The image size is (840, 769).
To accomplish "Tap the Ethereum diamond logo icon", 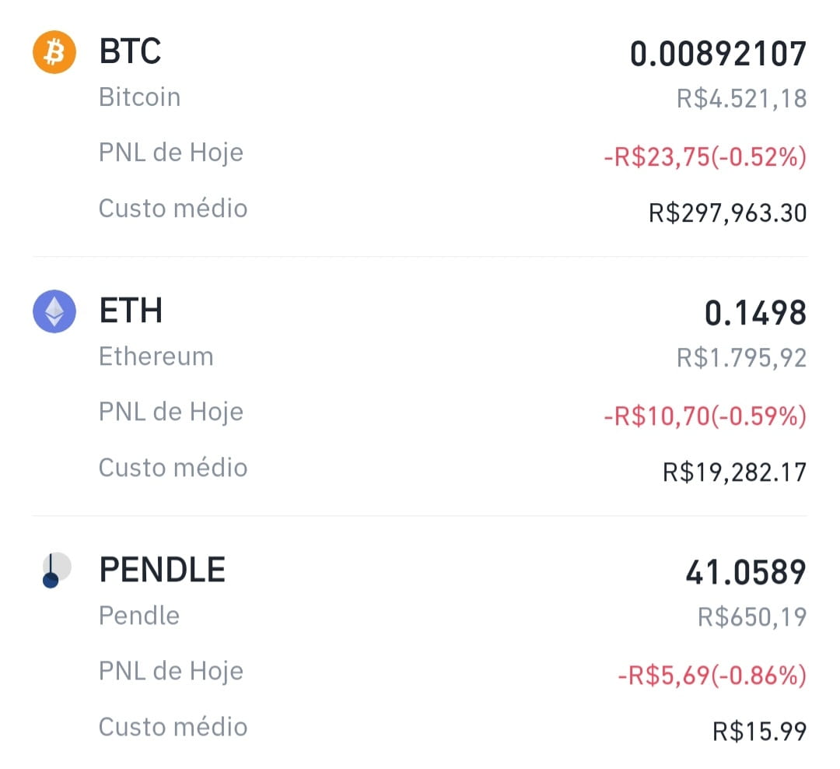I will coord(54,311).
